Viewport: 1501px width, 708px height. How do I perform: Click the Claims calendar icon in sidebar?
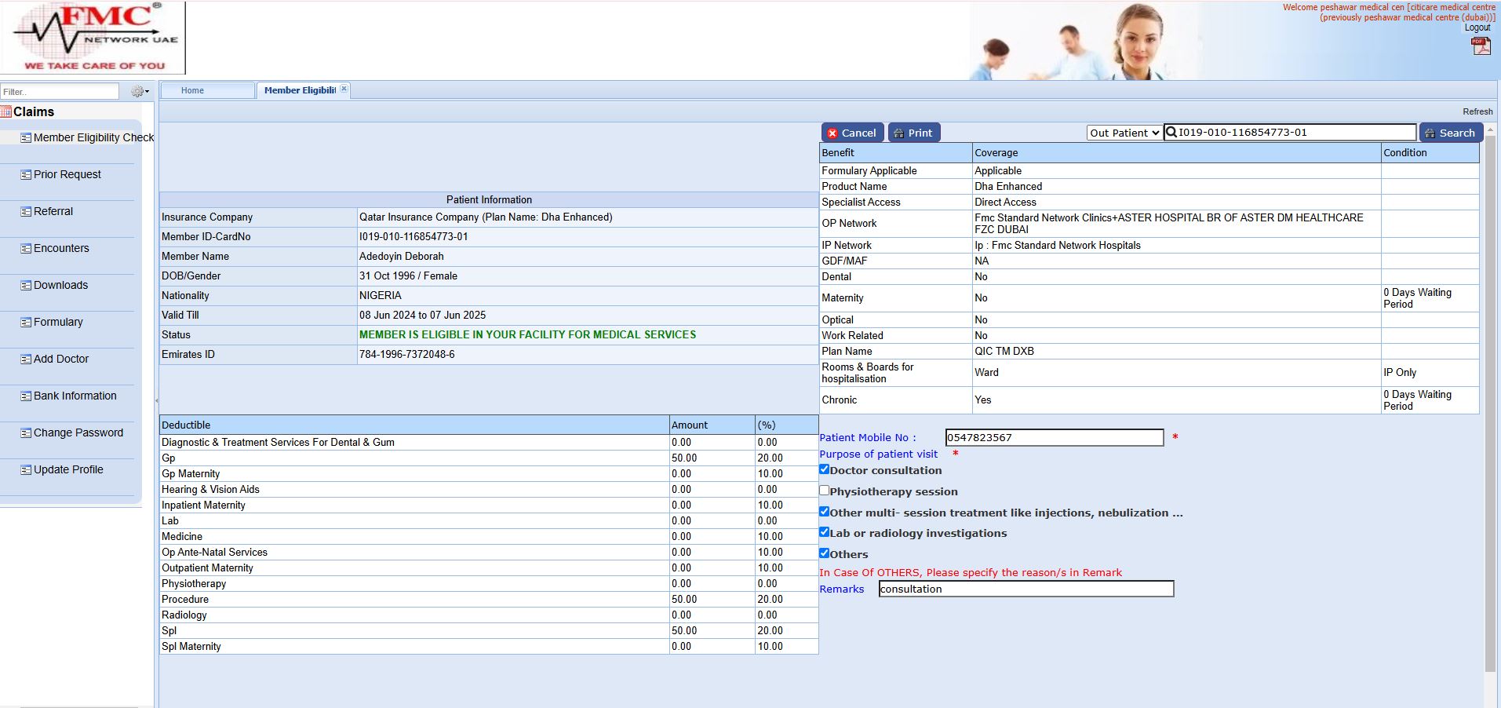6,112
